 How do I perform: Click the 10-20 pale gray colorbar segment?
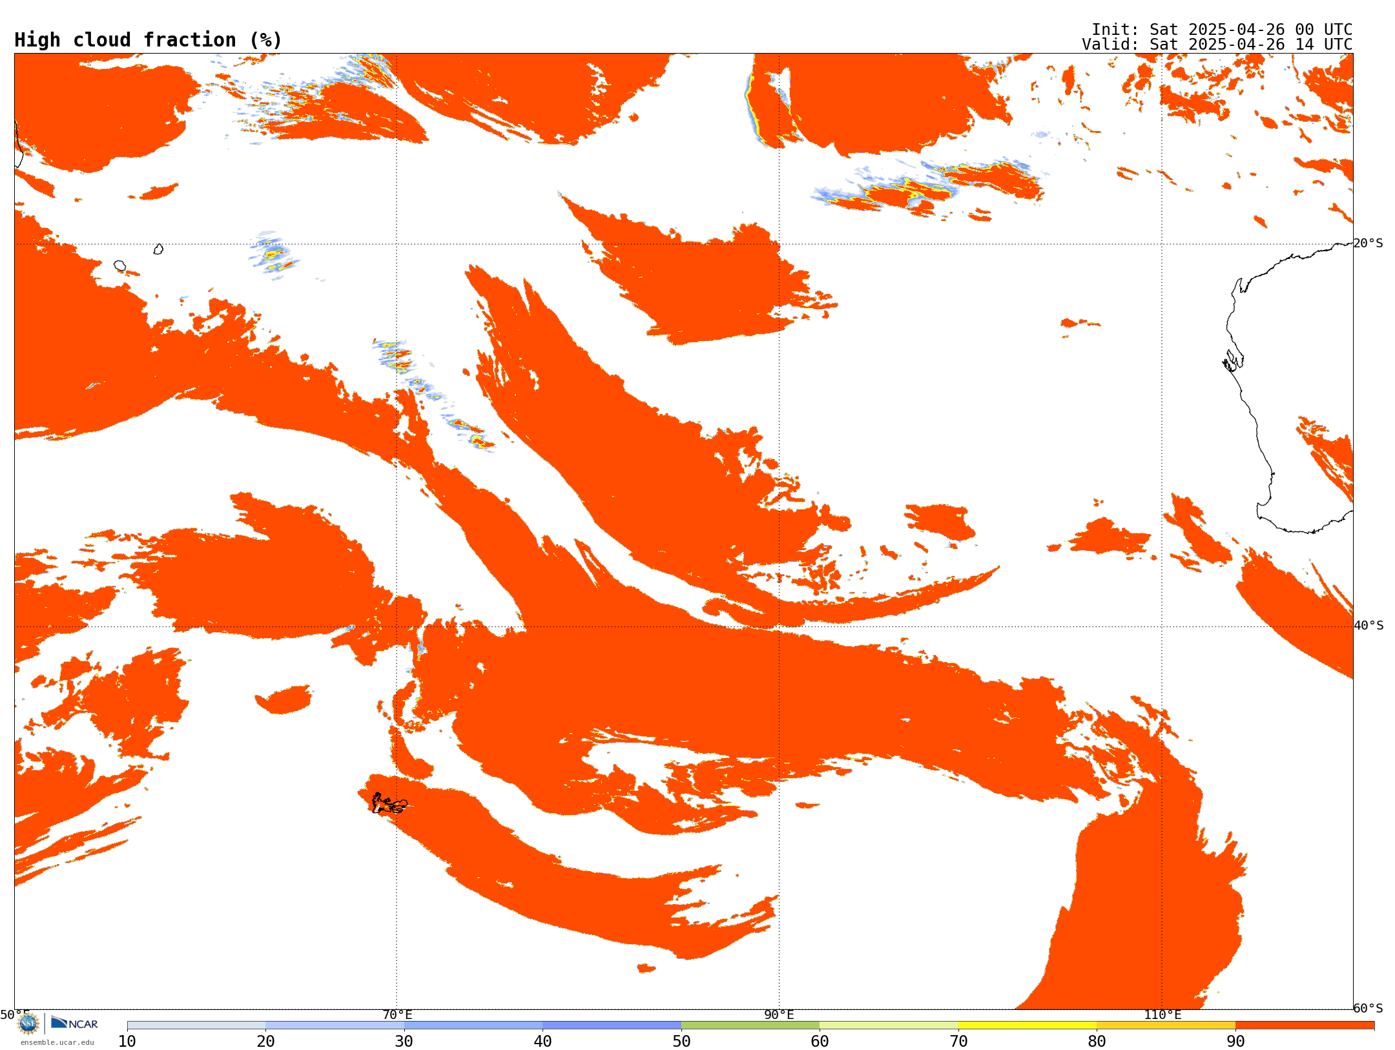tap(196, 1025)
